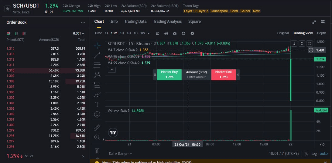This screenshot has height=163, width=332.
Task: Collapse the indicator legend chevron
Action: pyautogui.click(x=112, y=70)
